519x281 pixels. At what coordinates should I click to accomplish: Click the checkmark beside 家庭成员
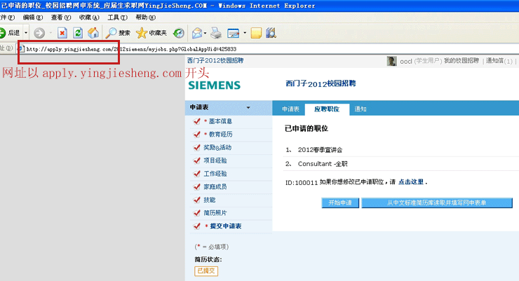tap(197, 187)
